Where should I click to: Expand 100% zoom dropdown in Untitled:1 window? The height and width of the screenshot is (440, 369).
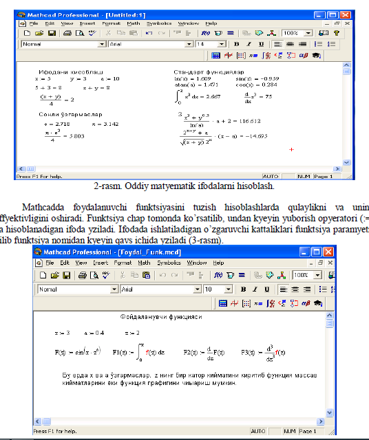(308, 33)
